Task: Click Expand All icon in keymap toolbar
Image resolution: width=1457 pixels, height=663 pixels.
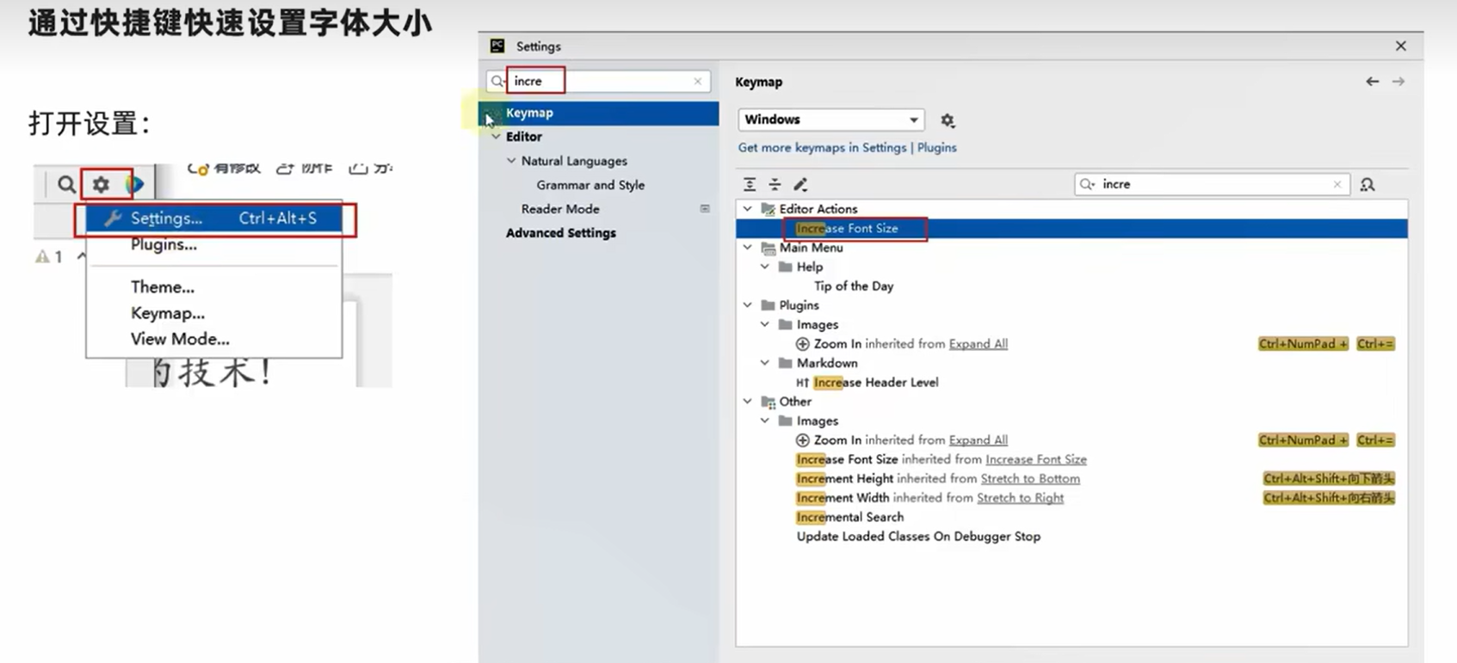Action: [x=750, y=184]
